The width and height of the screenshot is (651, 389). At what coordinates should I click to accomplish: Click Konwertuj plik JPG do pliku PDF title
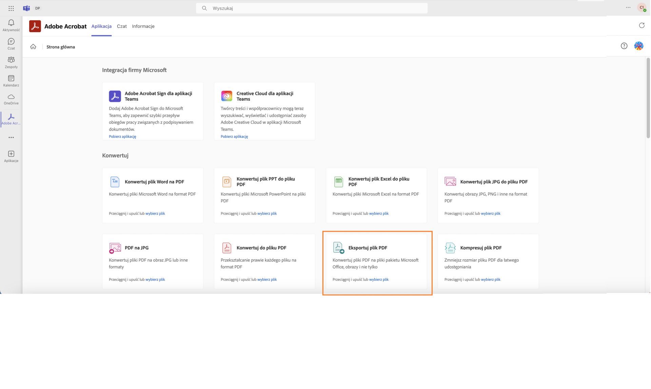494,182
